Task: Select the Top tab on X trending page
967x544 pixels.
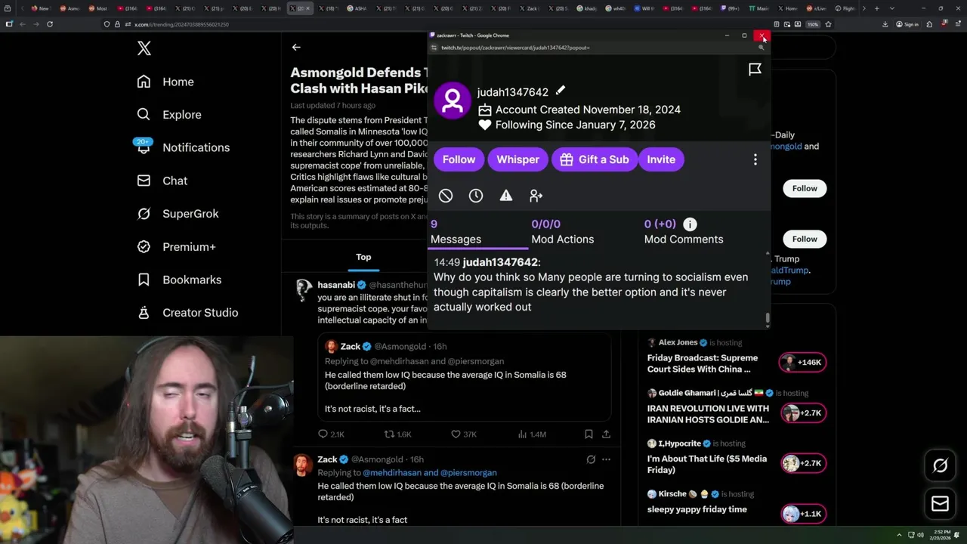Action: (x=363, y=257)
